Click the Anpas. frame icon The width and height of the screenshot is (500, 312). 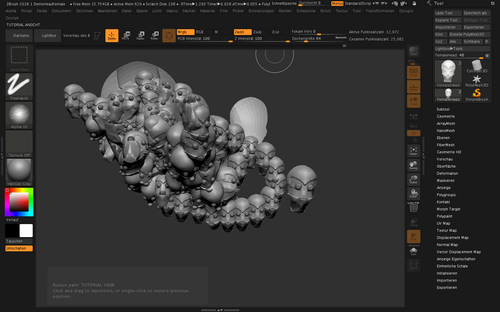(x=414, y=151)
